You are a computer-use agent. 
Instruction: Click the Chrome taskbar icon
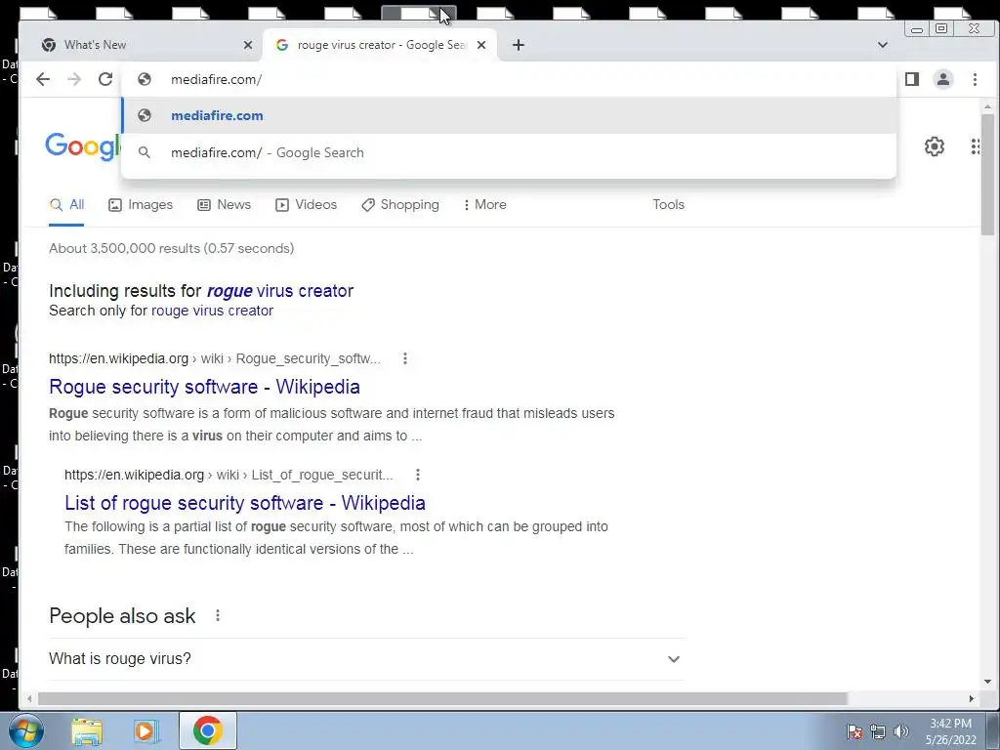208,730
